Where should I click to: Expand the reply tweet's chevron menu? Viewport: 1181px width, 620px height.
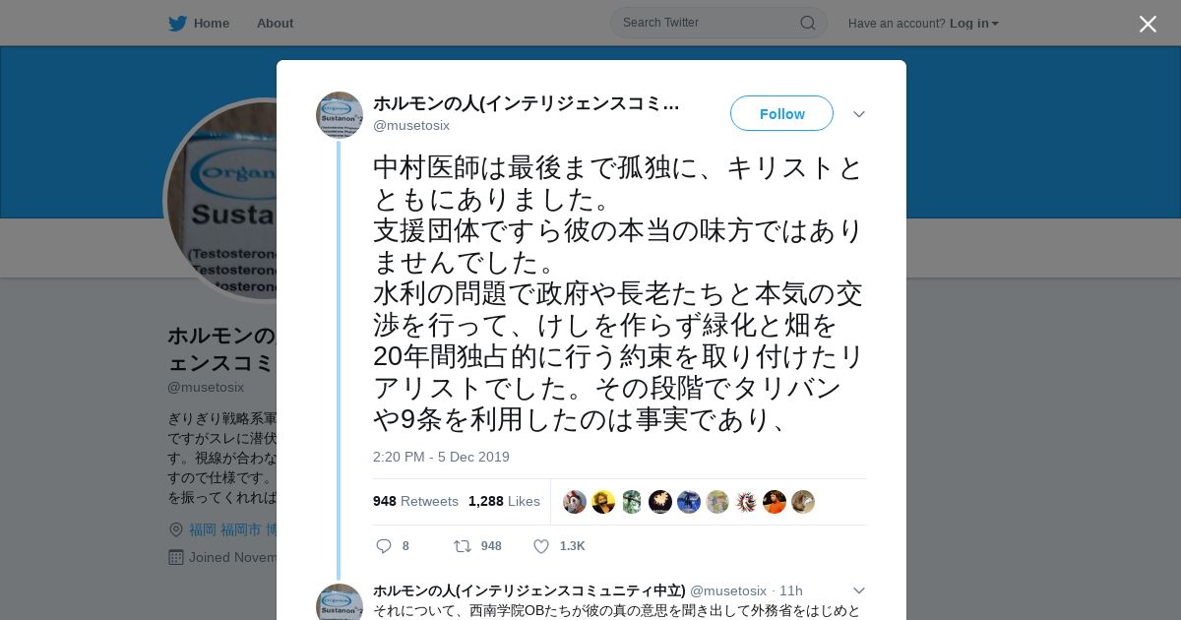(858, 590)
